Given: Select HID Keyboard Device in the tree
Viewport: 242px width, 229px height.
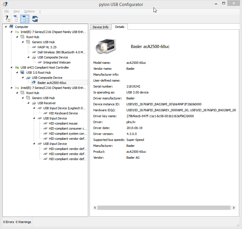Looking at the screenshot, I should point(63,113).
